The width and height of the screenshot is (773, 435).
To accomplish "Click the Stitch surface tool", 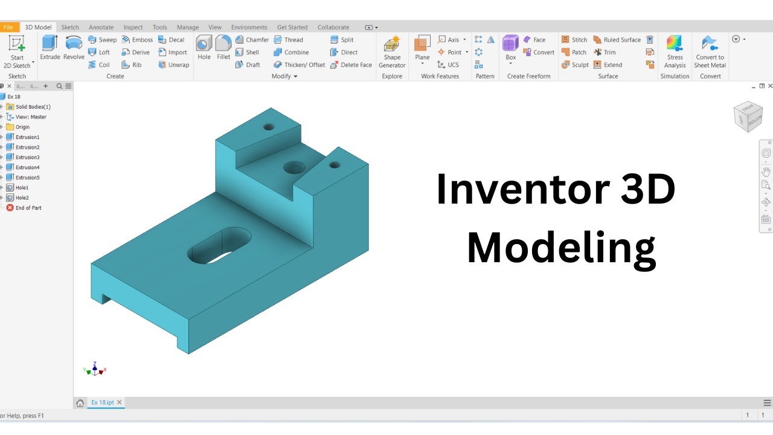I will coord(574,40).
